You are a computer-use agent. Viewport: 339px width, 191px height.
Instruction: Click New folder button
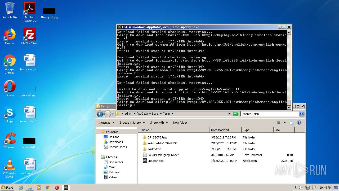180,123
